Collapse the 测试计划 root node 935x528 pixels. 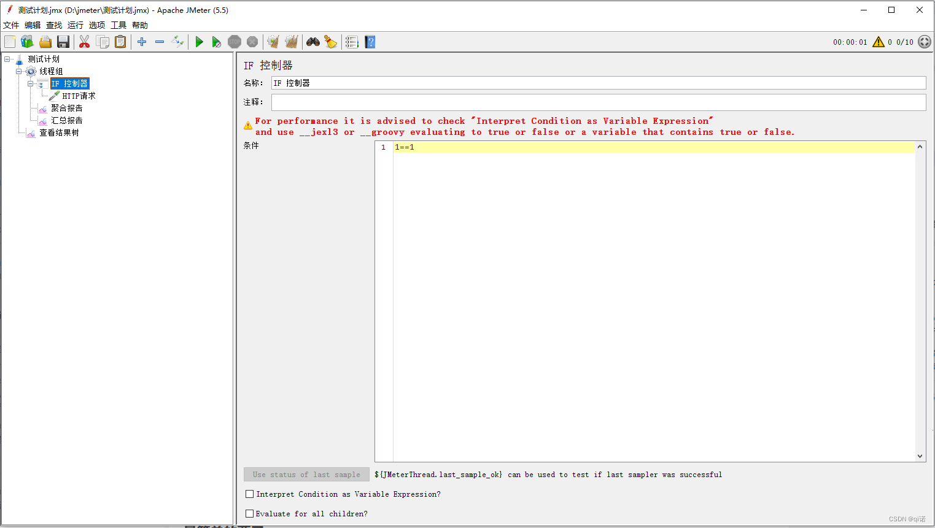tap(7, 59)
